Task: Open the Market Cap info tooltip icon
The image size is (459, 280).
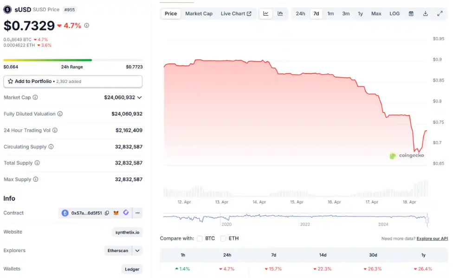Action: point(35,97)
